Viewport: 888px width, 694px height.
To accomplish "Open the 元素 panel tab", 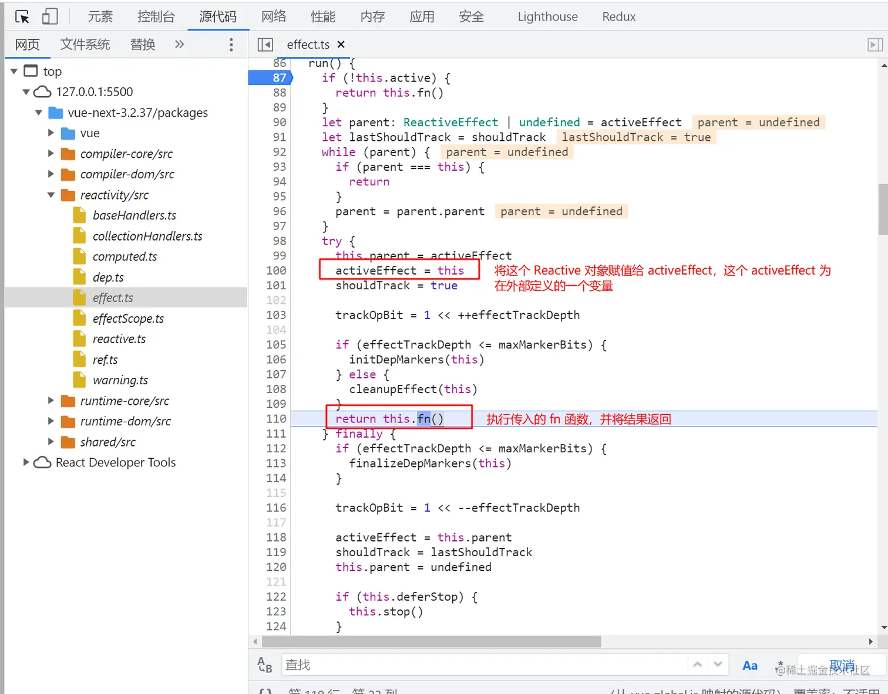I will pos(100,16).
